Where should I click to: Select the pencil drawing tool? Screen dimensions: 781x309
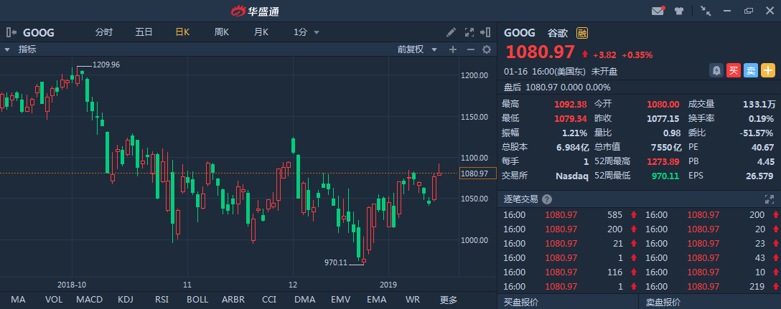coord(451,33)
